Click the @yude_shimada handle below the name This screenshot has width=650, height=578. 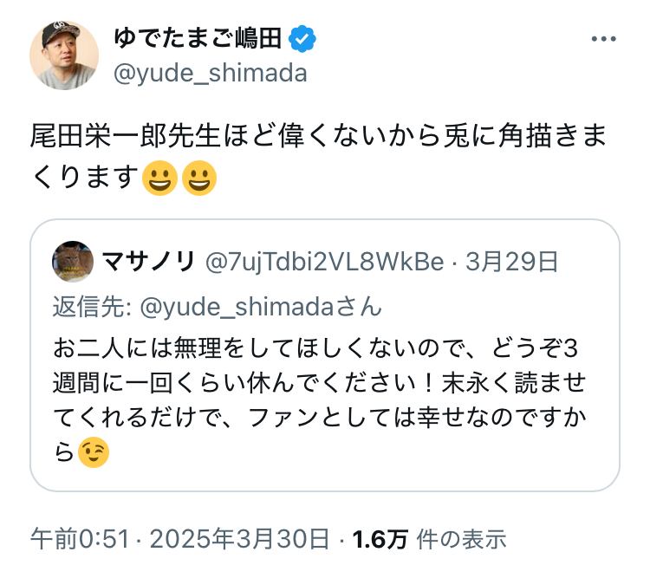coord(211,73)
